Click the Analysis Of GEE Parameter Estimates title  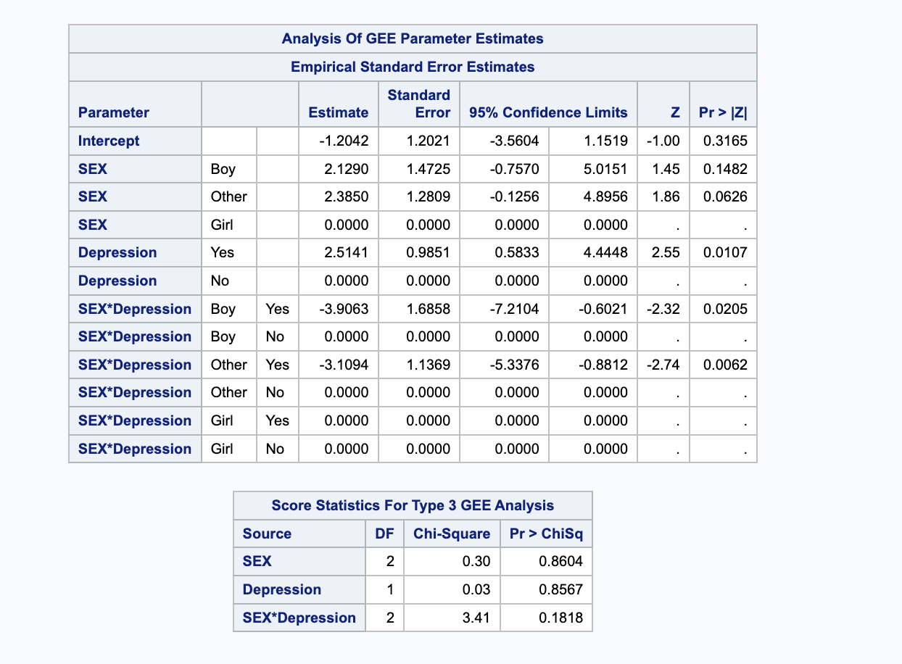pos(413,39)
